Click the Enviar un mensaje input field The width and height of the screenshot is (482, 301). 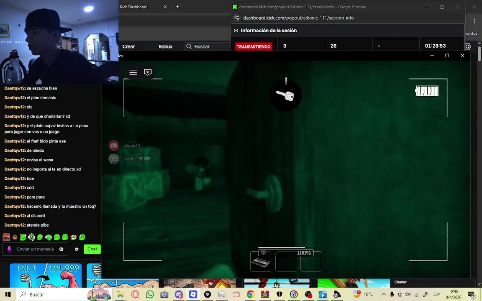pos(35,249)
